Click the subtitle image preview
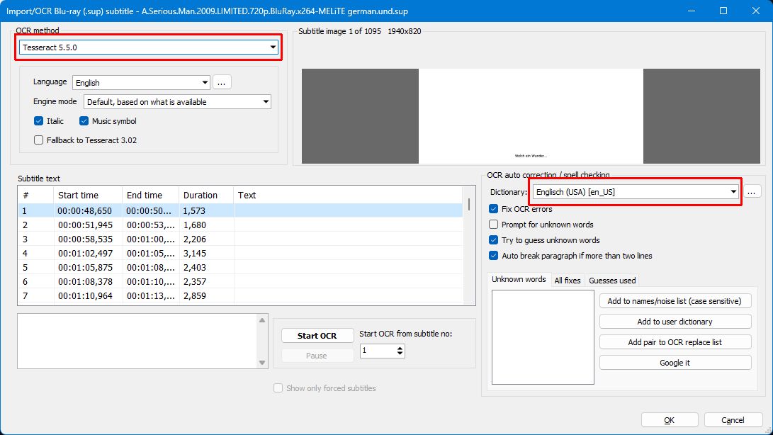The image size is (773, 435). pyautogui.click(x=531, y=116)
